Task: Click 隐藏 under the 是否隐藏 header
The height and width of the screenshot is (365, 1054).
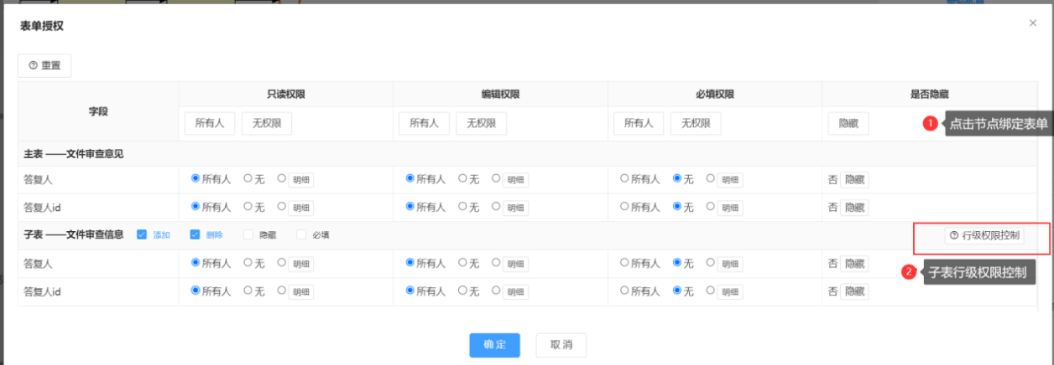Action: pos(848,124)
